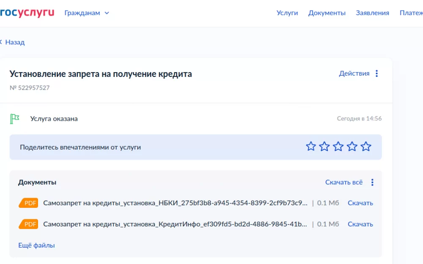Select the first rating star
423x264 pixels.
311,147
